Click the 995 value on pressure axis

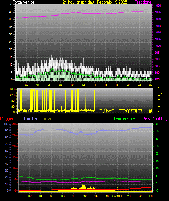[157, 53]
